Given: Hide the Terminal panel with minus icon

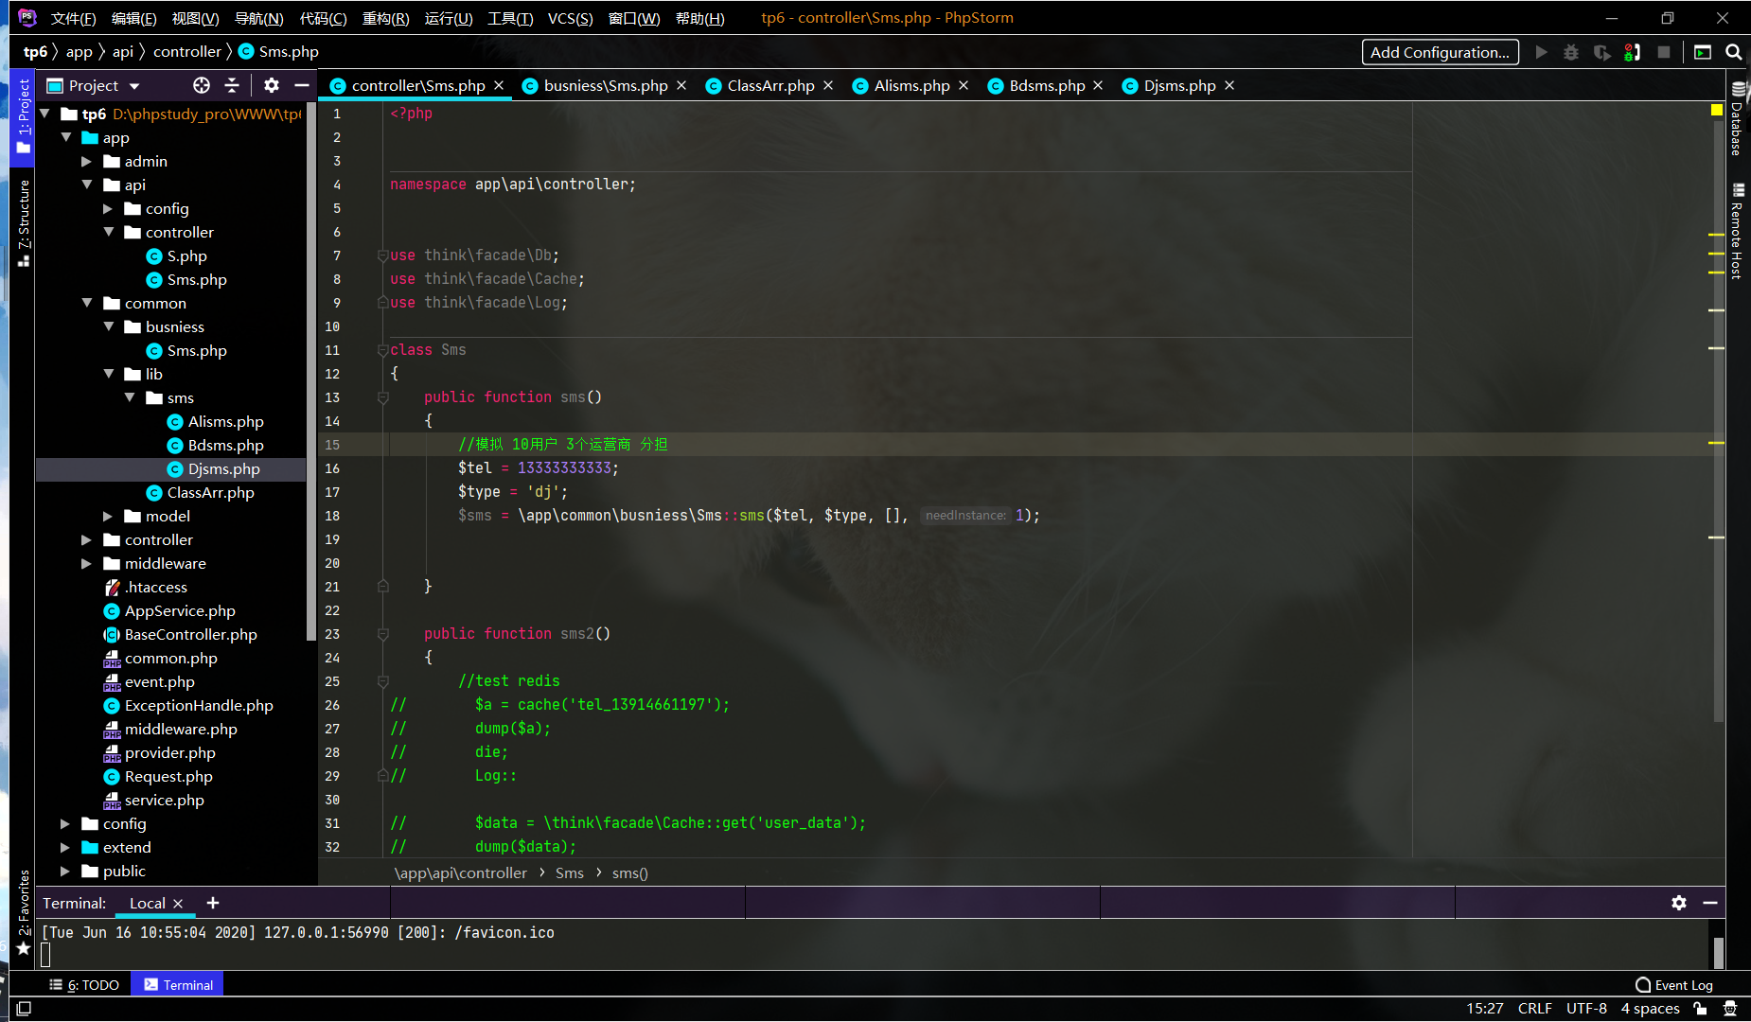Looking at the screenshot, I should pyautogui.click(x=1710, y=903).
